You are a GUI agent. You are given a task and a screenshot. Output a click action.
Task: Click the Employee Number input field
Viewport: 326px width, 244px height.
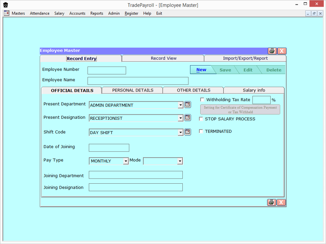[x=107, y=70]
